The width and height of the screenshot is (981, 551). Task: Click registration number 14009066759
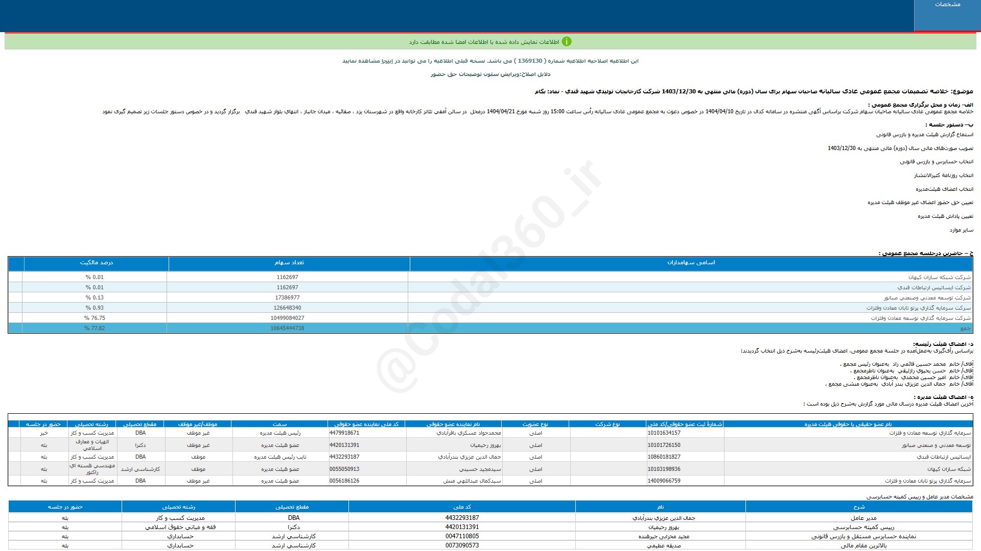pyautogui.click(x=664, y=481)
